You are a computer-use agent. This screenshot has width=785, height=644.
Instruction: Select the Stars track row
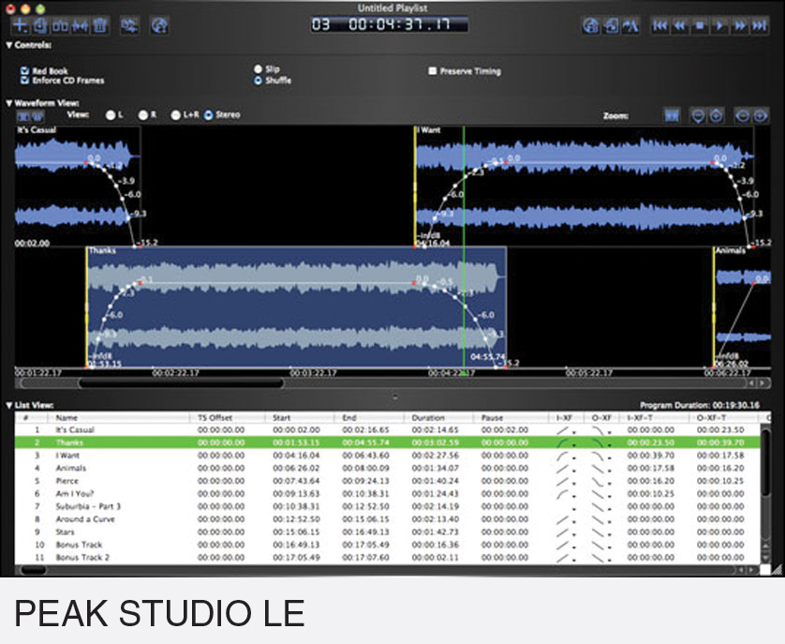(388, 532)
